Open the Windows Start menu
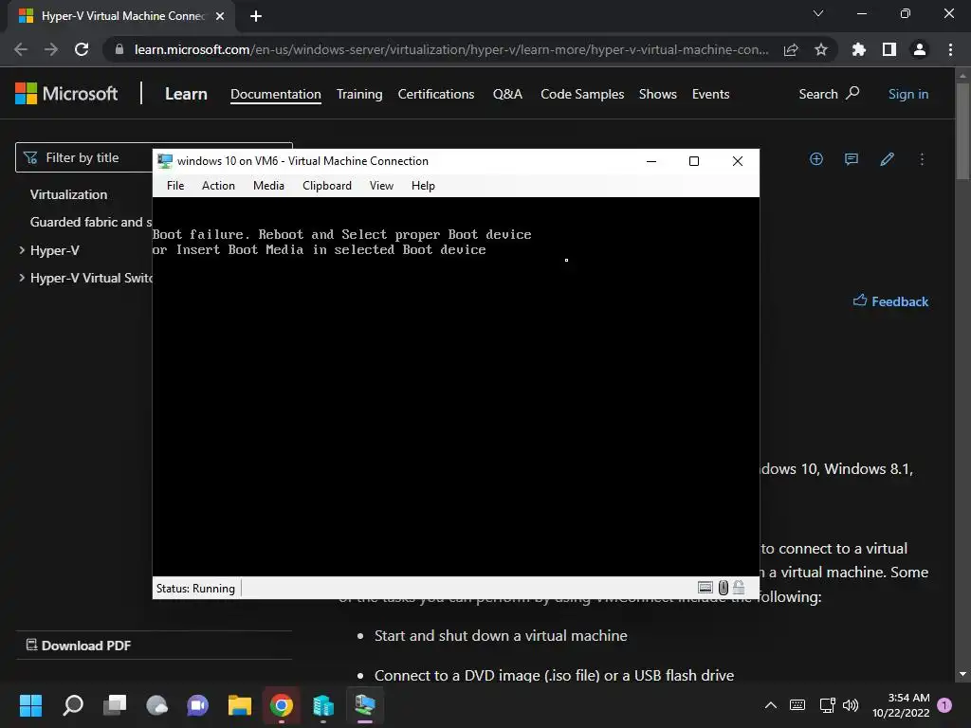 [x=30, y=705]
